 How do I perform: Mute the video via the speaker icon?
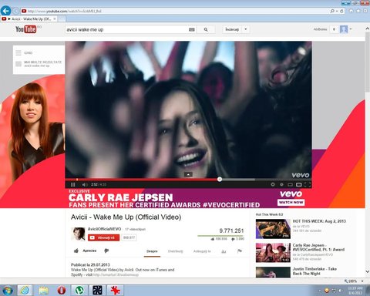(x=84, y=184)
